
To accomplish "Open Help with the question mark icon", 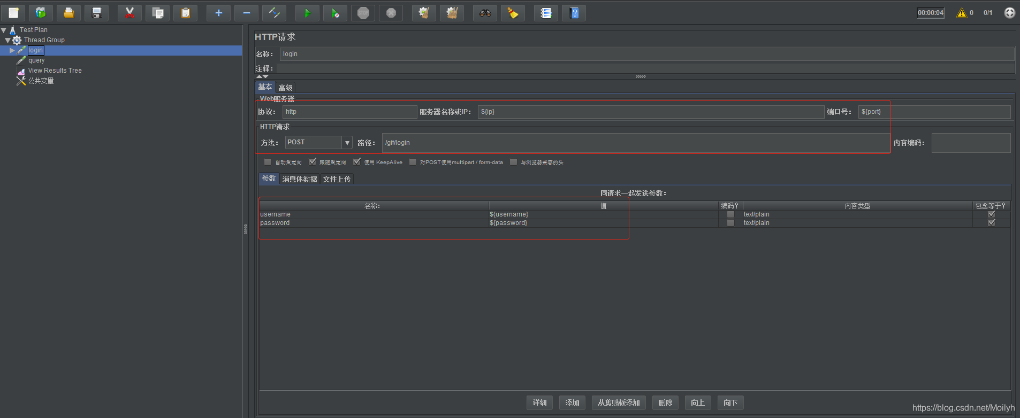I will 574,13.
